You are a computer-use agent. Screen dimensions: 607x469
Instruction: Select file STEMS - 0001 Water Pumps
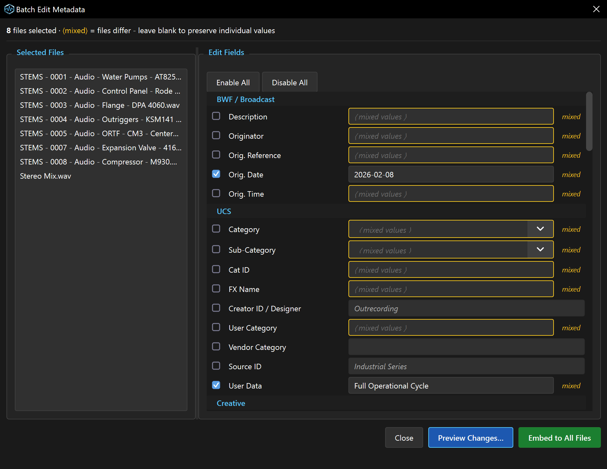pos(101,77)
